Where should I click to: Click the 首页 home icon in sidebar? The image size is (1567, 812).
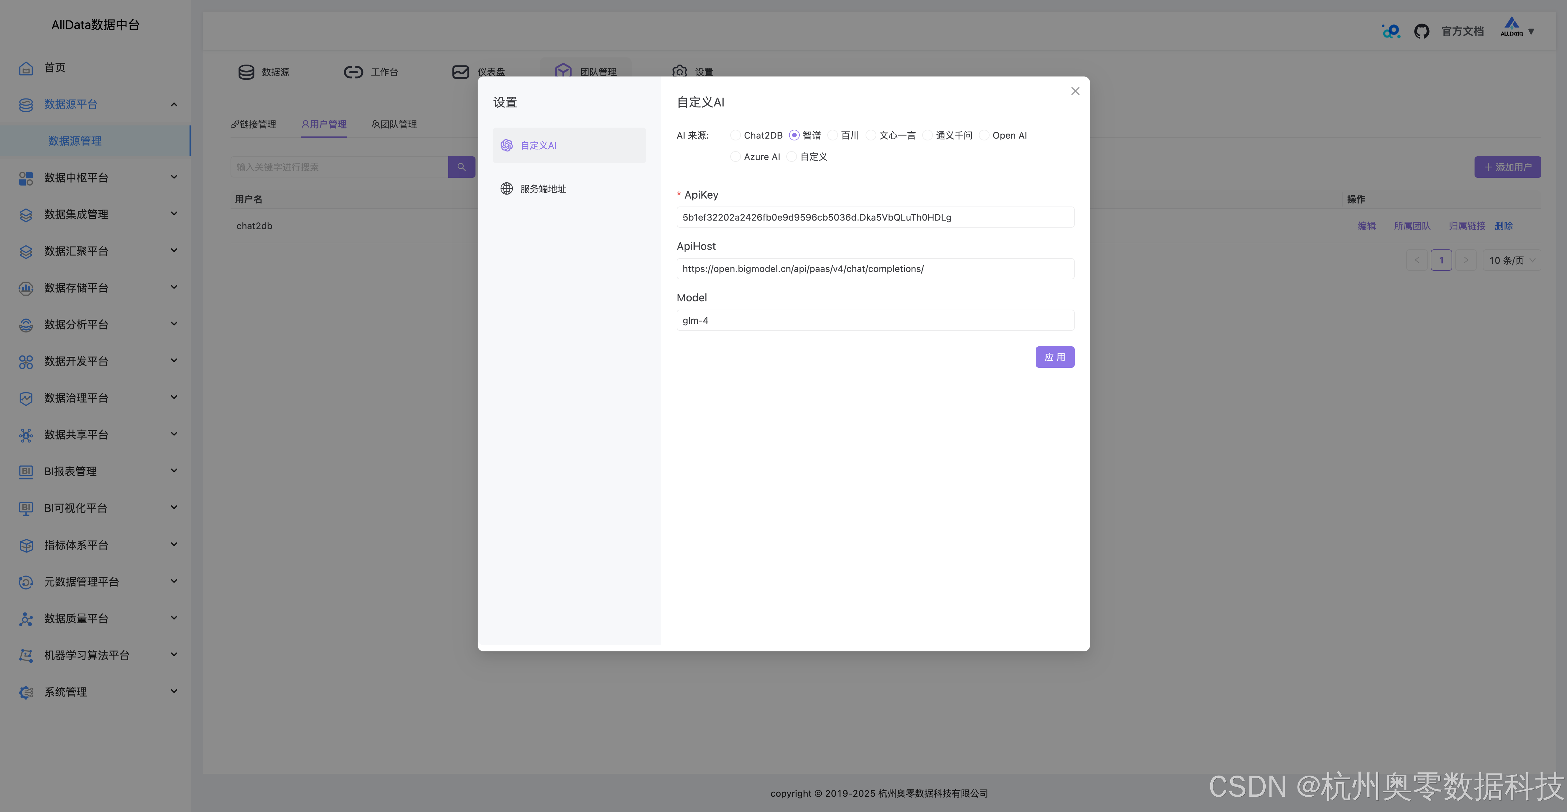click(25, 68)
